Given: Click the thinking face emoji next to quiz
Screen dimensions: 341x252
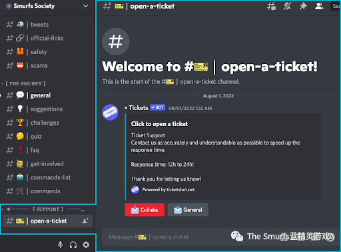Looking at the screenshot, I should pos(20,136).
